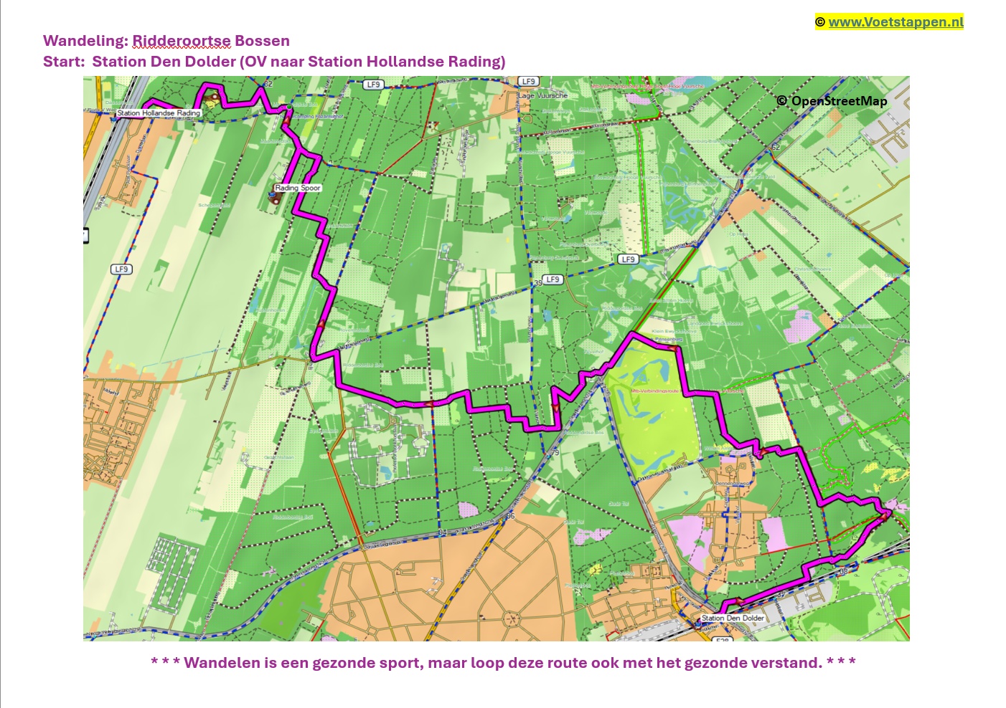Click the Lage Vuursche place label
Viewport: 1006px width, 708px height.
click(542, 95)
